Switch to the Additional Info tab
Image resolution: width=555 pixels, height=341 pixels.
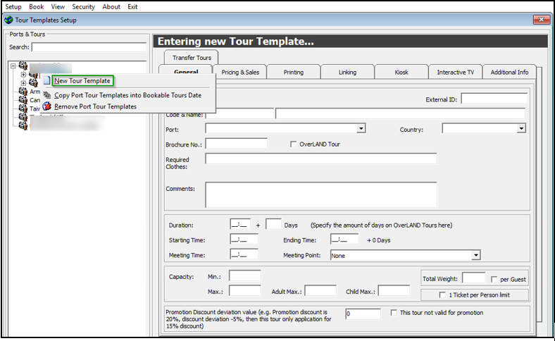[509, 72]
